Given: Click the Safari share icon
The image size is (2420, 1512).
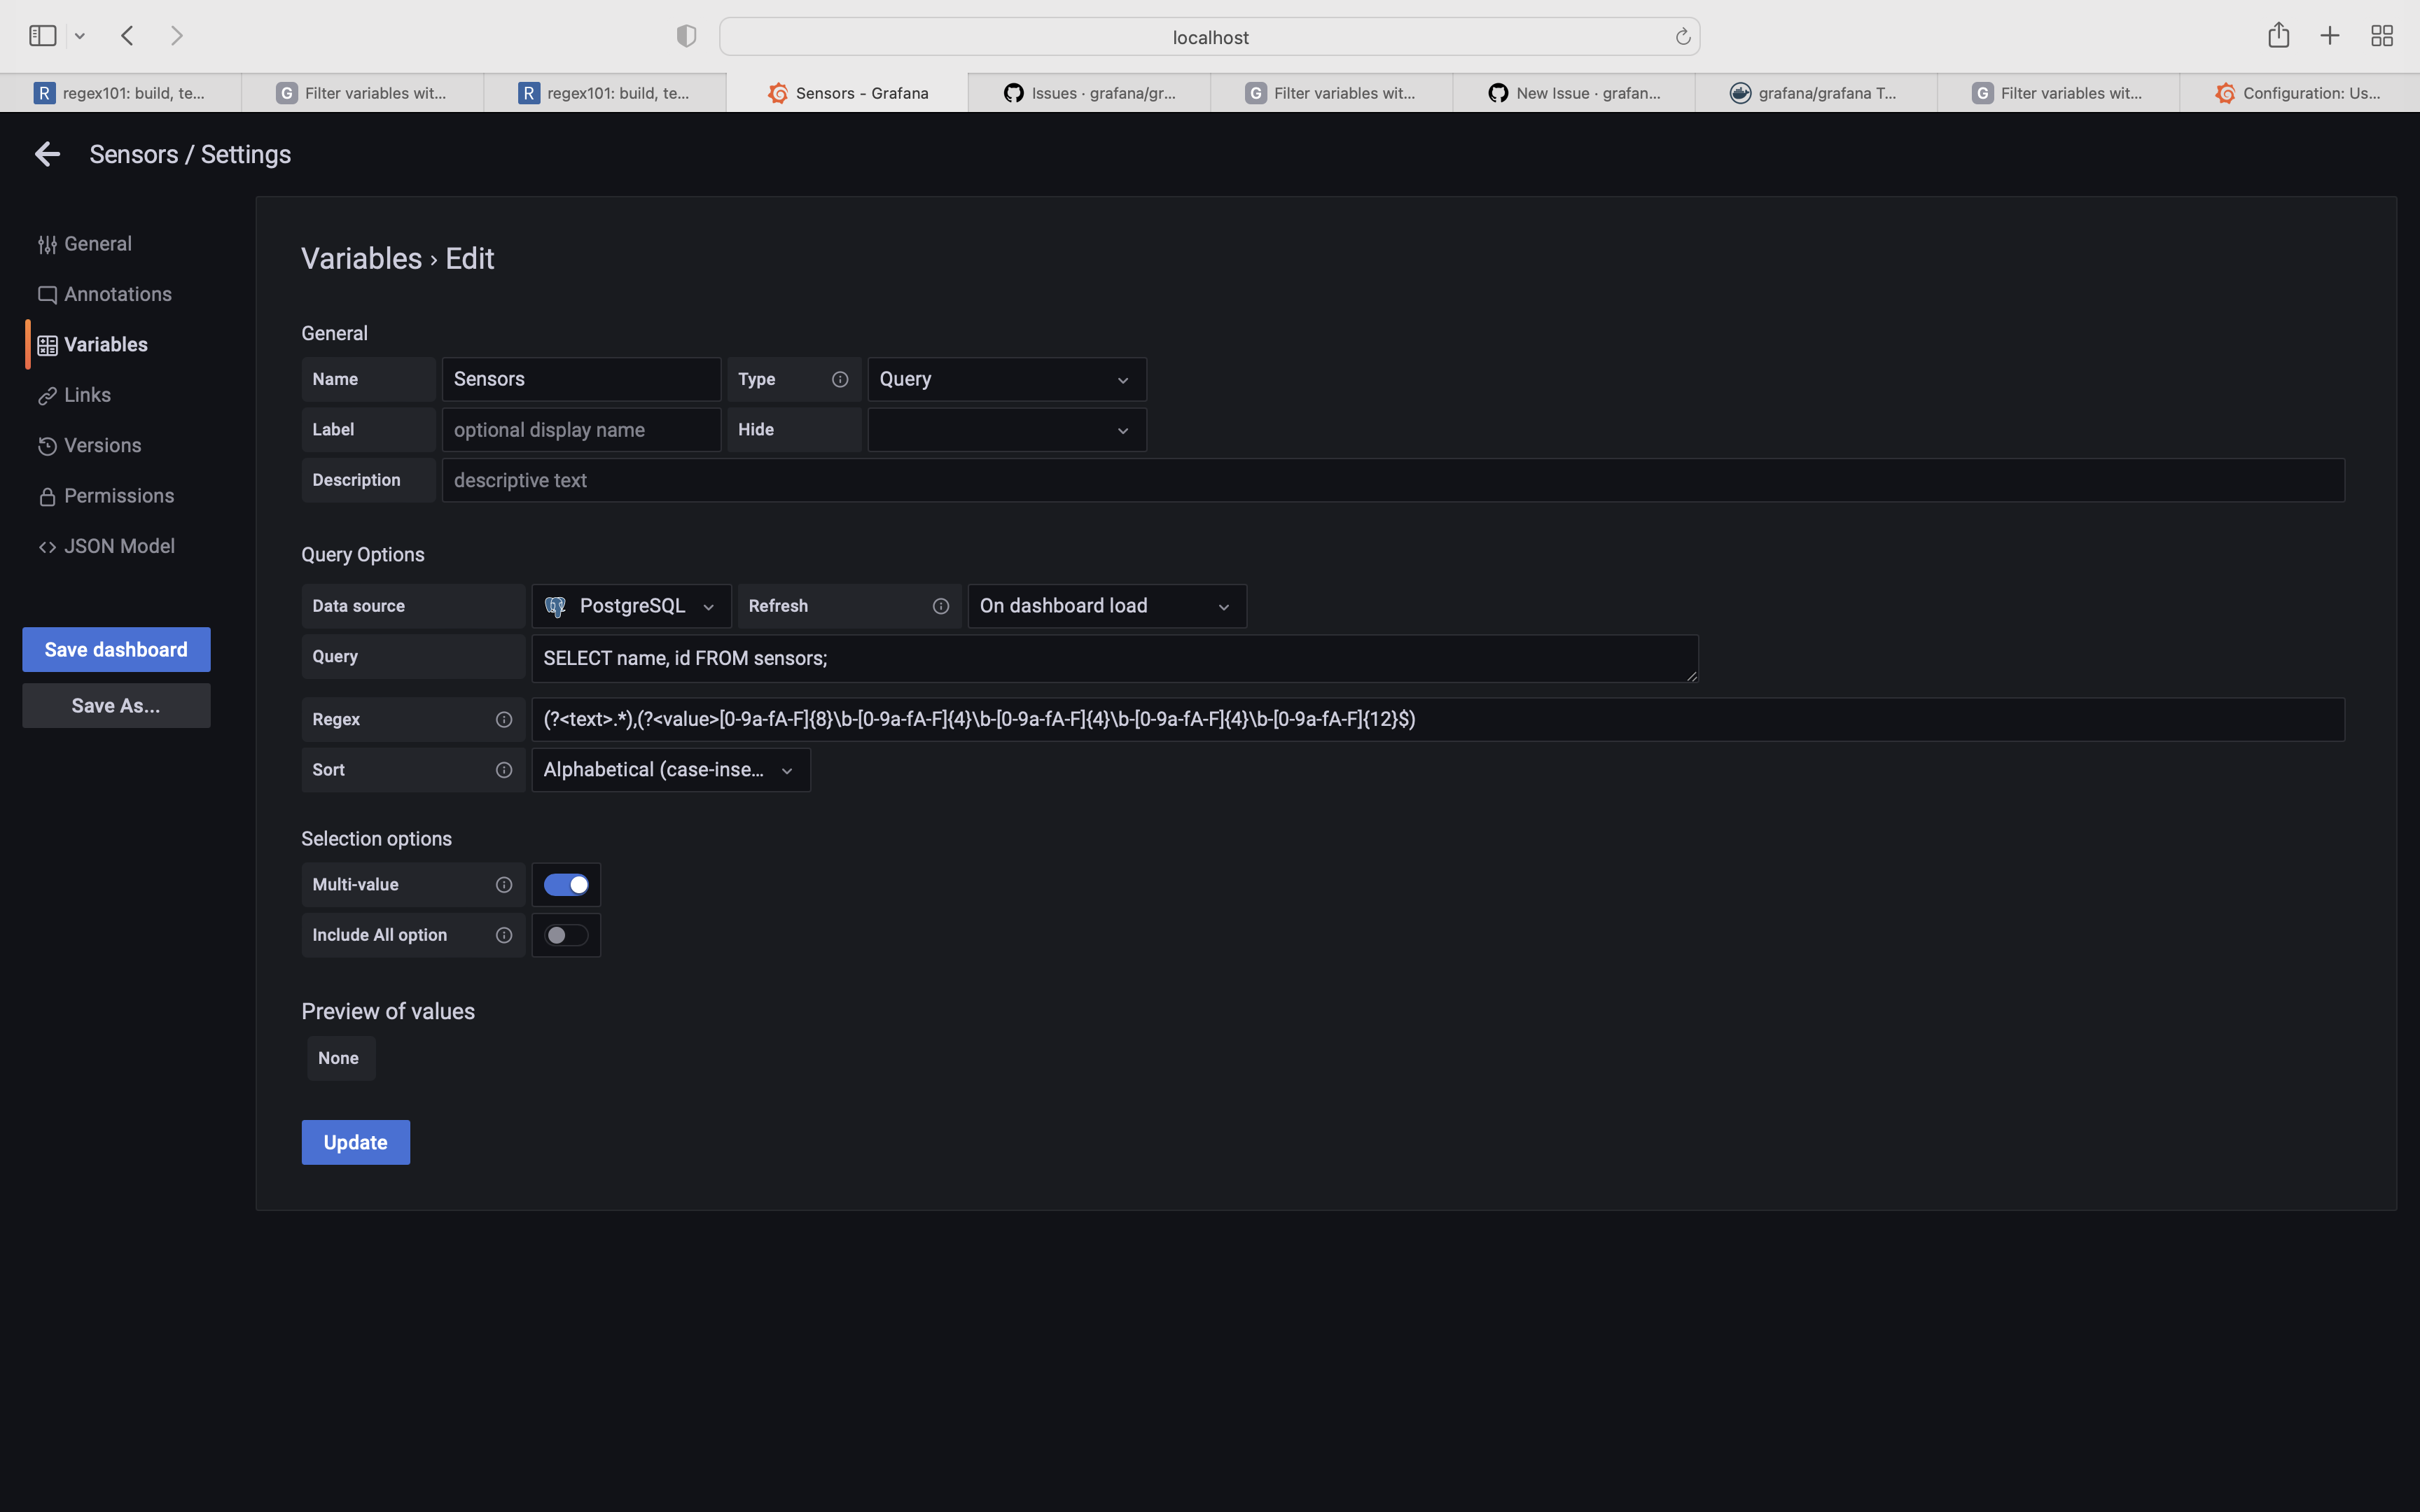Looking at the screenshot, I should [x=2279, y=35].
